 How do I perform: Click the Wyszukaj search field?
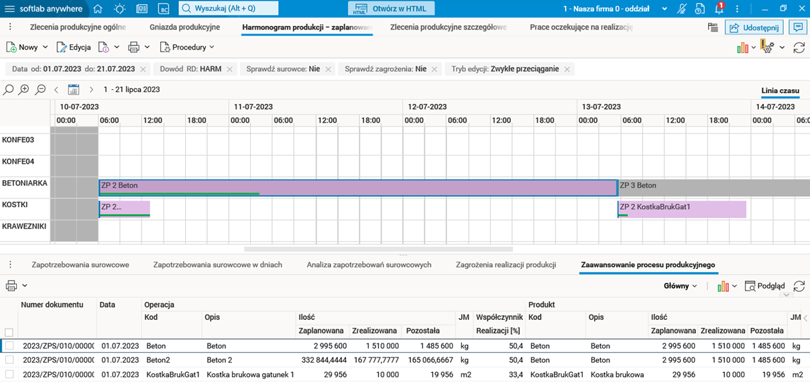(x=229, y=9)
